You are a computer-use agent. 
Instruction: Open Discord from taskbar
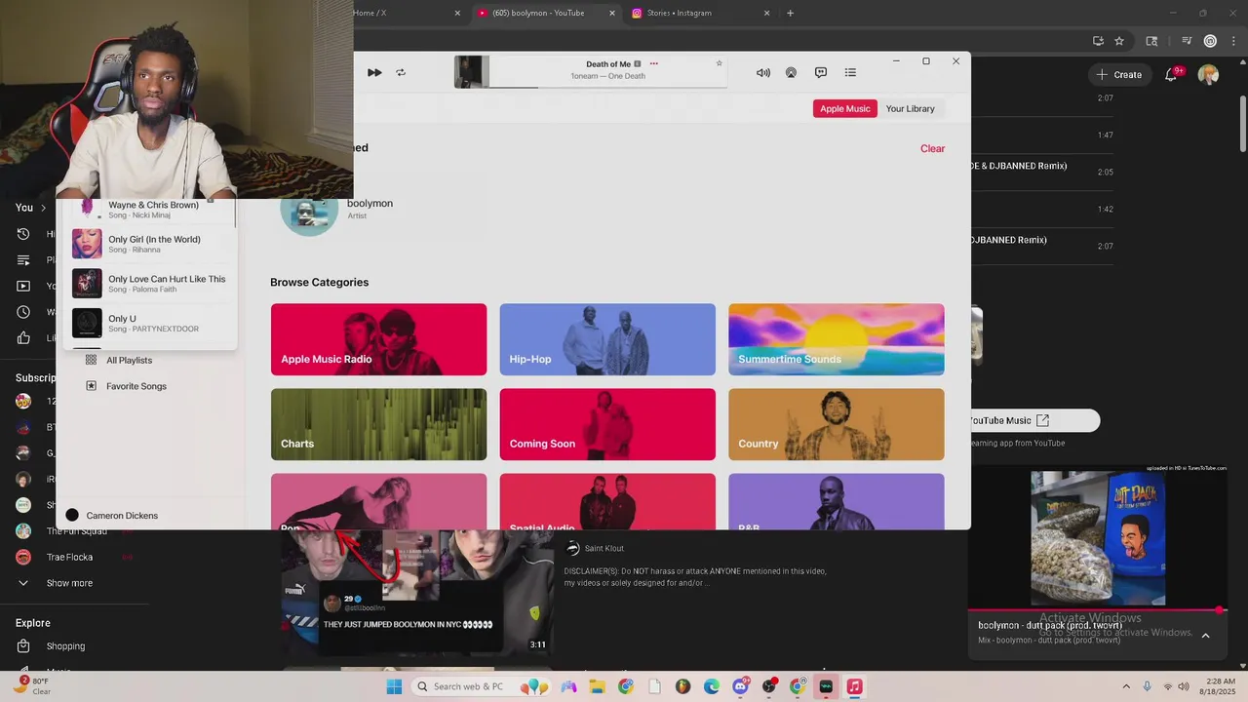click(740, 686)
